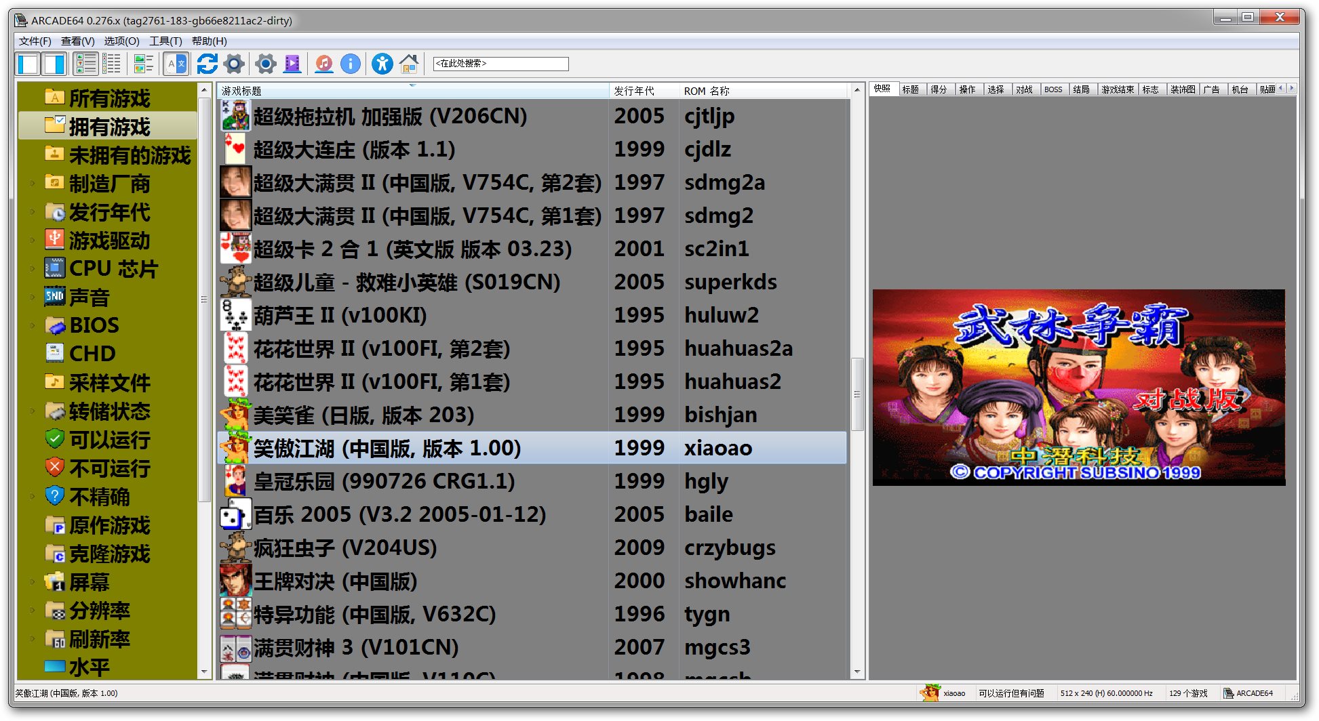Click the 原作游戏 folder icon
The image size is (1319, 721).
[x=55, y=524]
